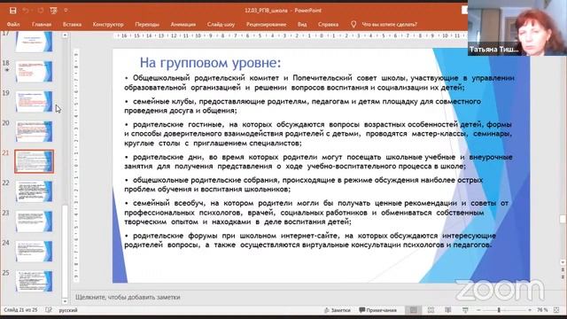
Task: Open the Рецензирование tab
Action: 266,24
